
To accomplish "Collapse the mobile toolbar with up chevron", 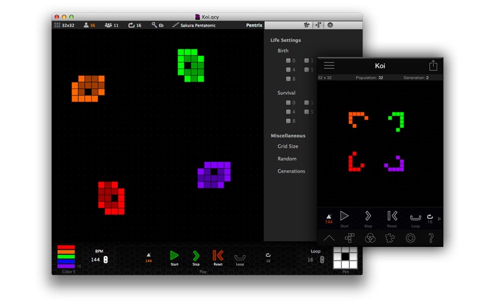I will point(329,238).
